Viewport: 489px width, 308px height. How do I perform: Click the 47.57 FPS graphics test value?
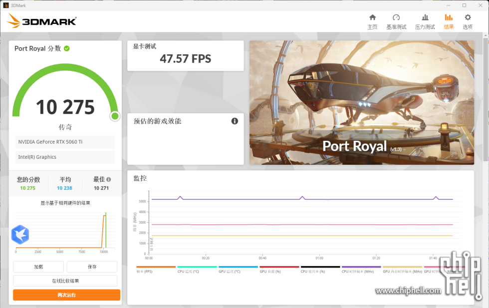(x=185, y=59)
